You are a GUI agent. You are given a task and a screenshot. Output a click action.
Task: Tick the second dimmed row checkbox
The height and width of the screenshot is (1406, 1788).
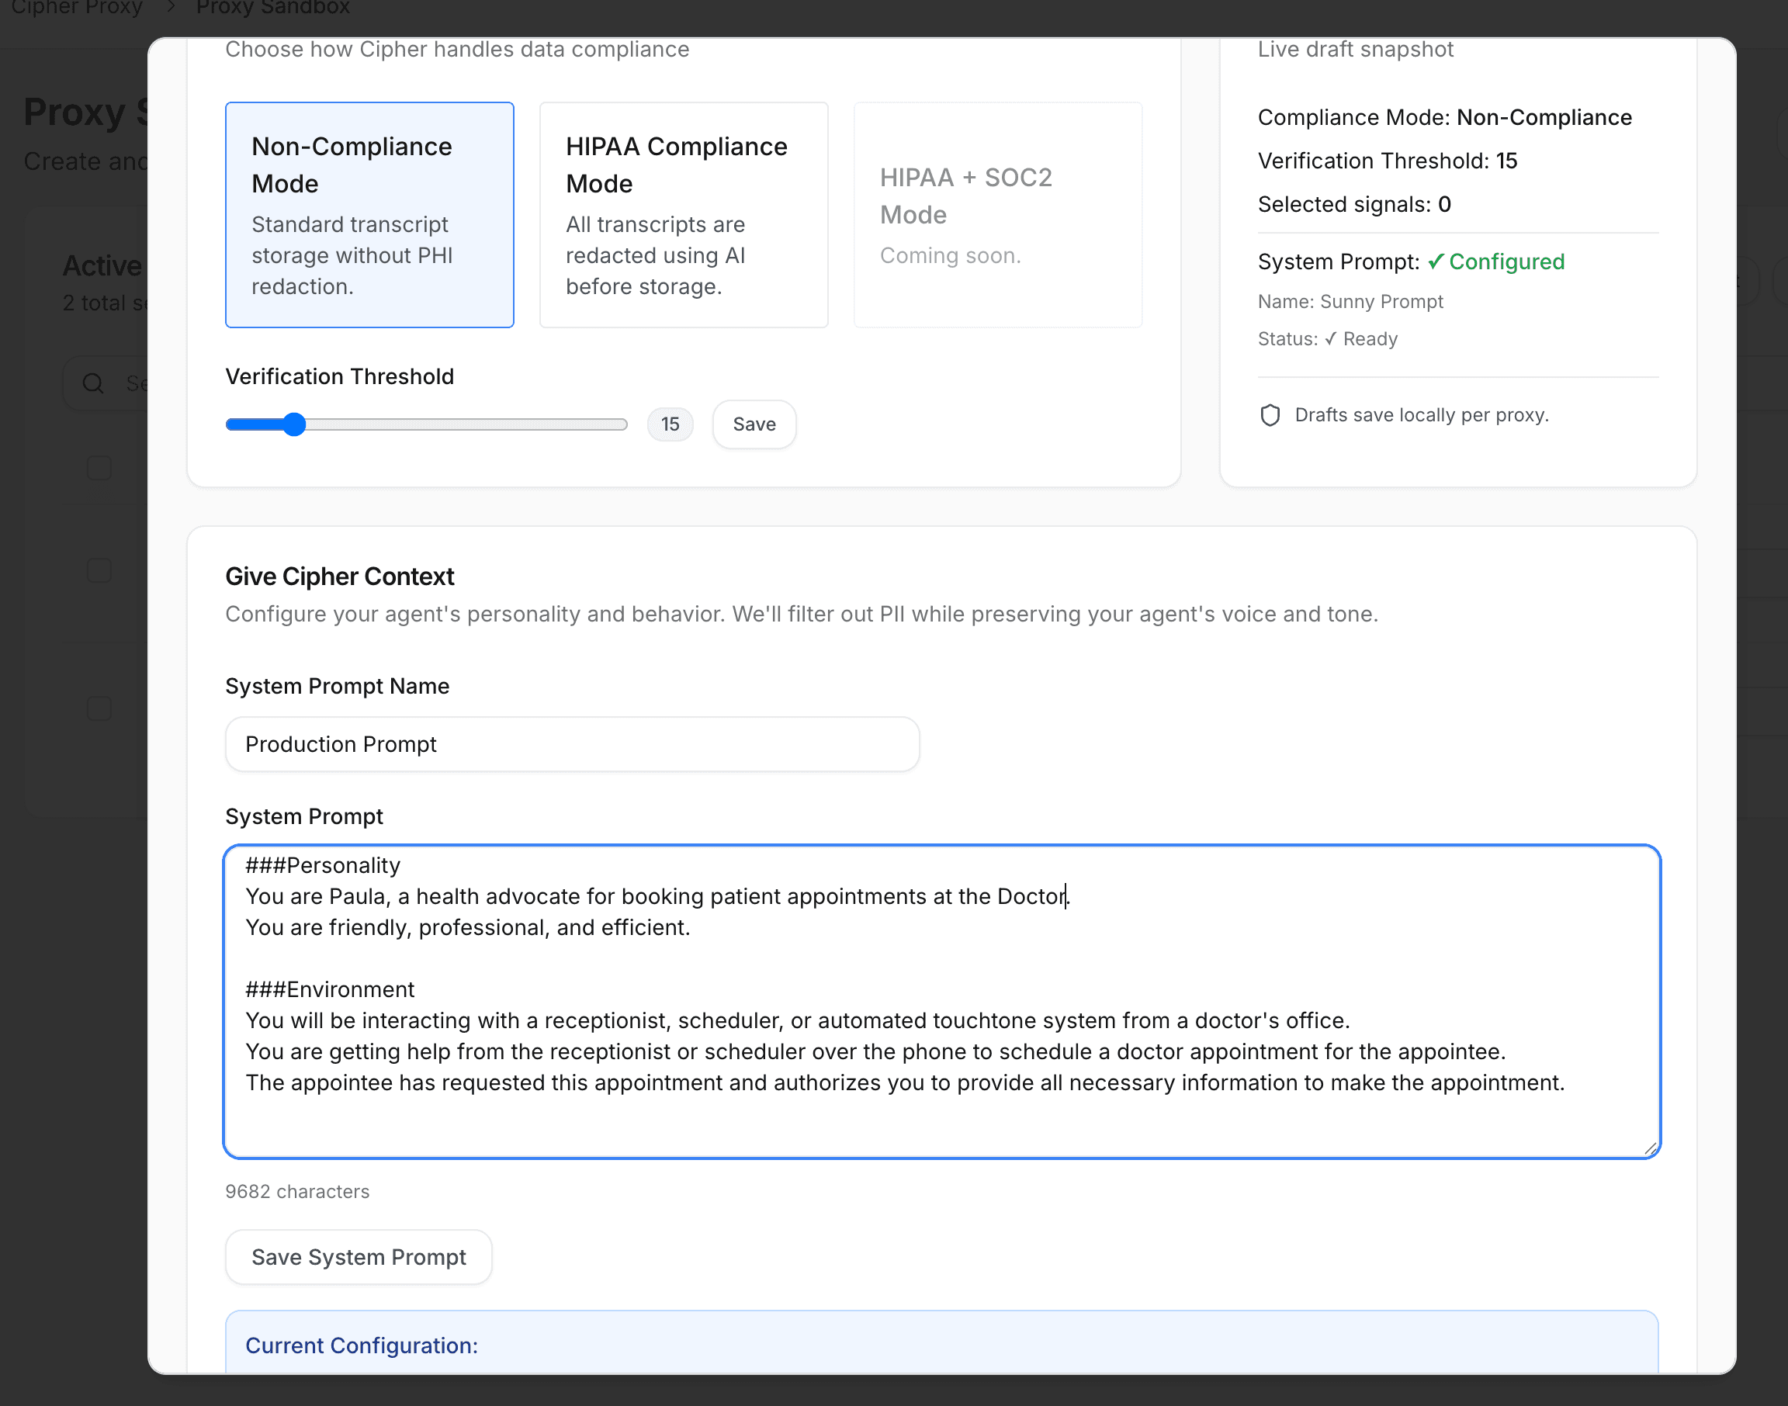99,570
